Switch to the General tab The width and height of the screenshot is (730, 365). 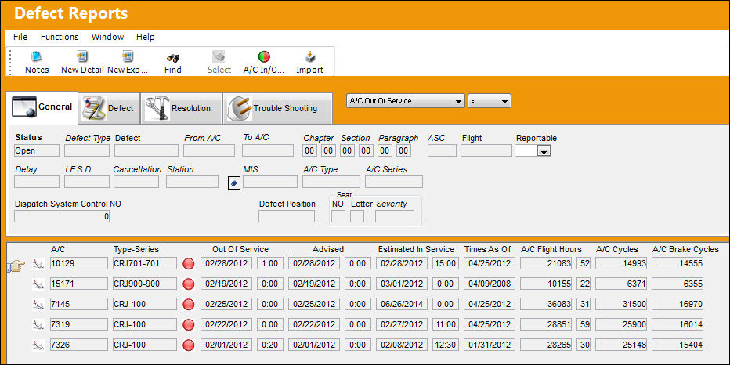click(x=42, y=107)
